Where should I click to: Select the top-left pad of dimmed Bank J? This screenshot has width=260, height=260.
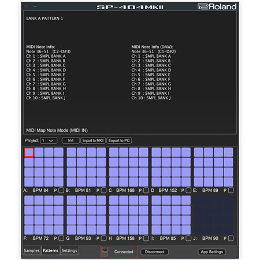pyautogui.click(x=199, y=200)
